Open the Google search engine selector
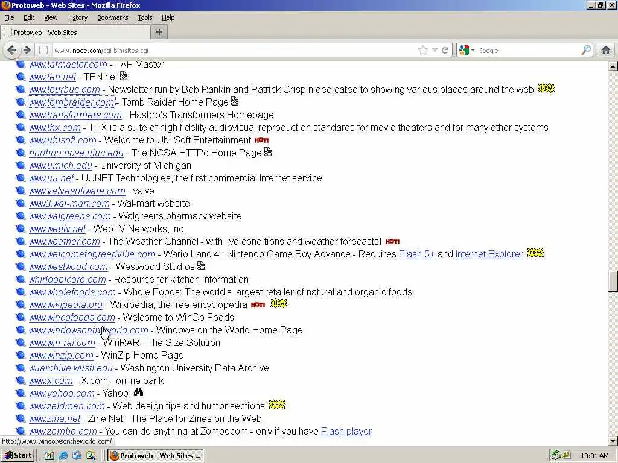618x463 pixels. (x=467, y=51)
